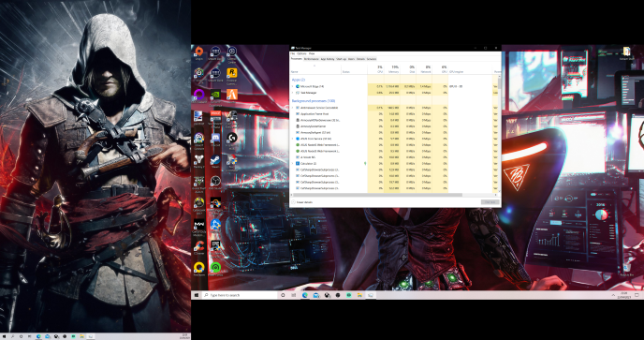
Task: Expand the Calculator process row
Action: [x=292, y=163]
